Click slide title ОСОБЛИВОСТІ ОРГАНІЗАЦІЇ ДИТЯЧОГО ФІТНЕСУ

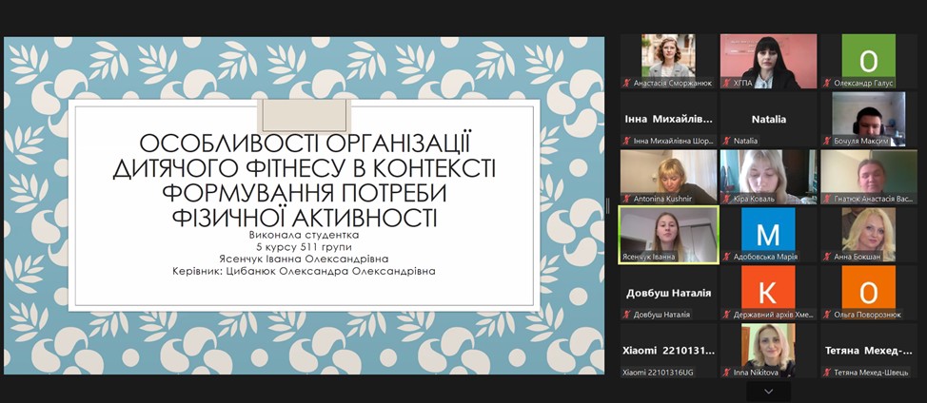(x=304, y=182)
